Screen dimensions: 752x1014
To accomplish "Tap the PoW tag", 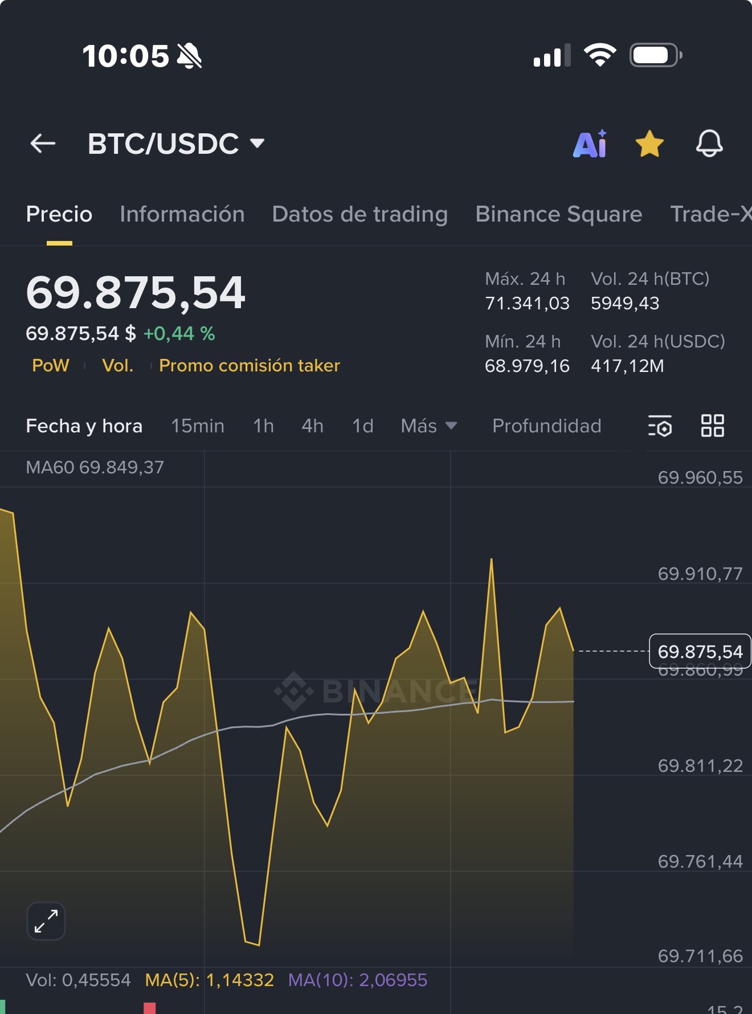I will pos(51,365).
